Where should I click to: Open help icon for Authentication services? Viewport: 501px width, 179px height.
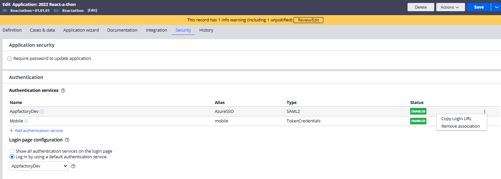pyautogui.click(x=63, y=90)
